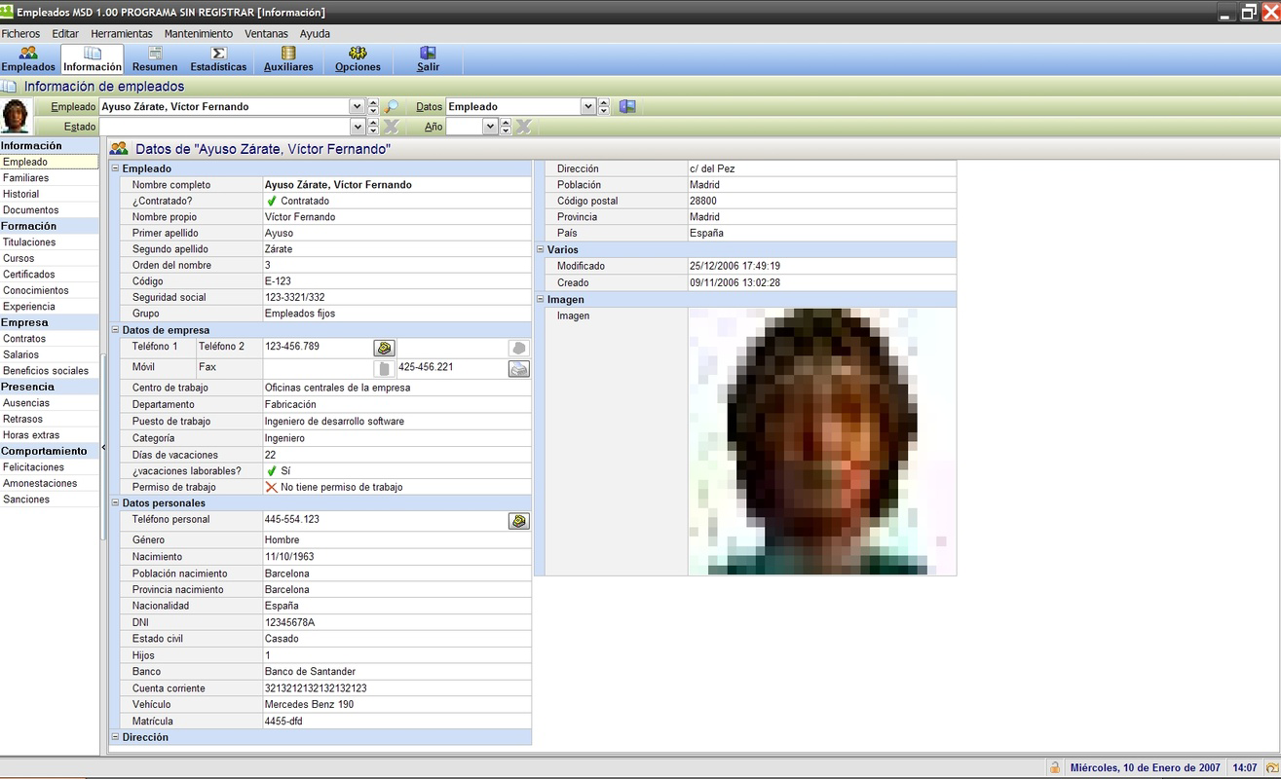The height and width of the screenshot is (779, 1281).
Task: Collapse the Dirección section header
Action: coord(115,737)
